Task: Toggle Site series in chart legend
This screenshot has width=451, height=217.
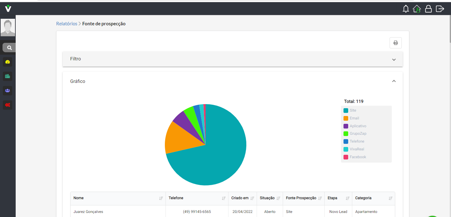Action: 350,110
